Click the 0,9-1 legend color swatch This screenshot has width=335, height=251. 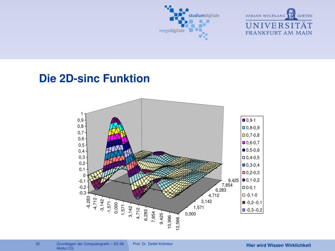pos(243,120)
